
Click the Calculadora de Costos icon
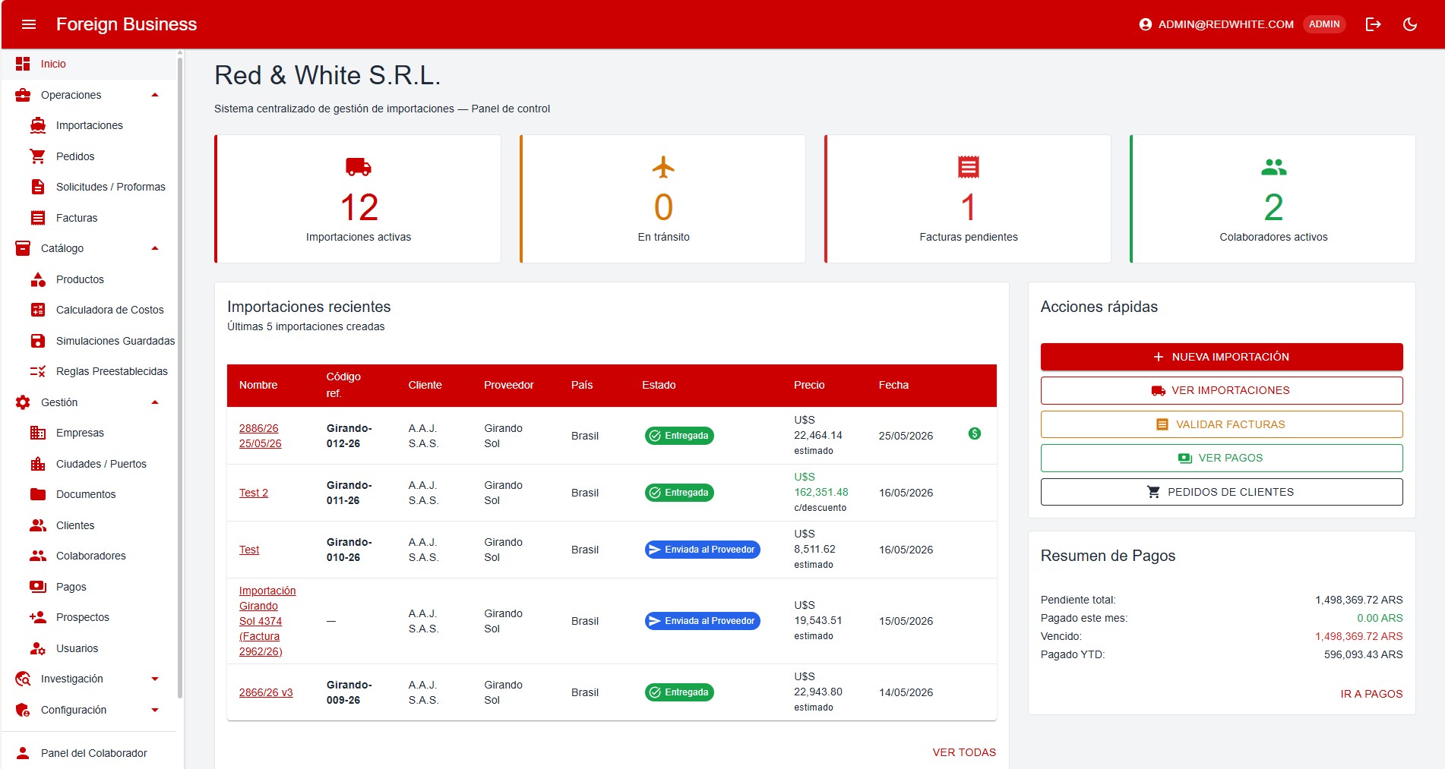(38, 310)
